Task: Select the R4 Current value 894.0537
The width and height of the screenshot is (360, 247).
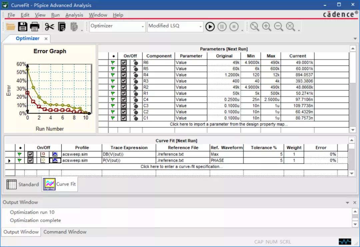Action: 297,75
